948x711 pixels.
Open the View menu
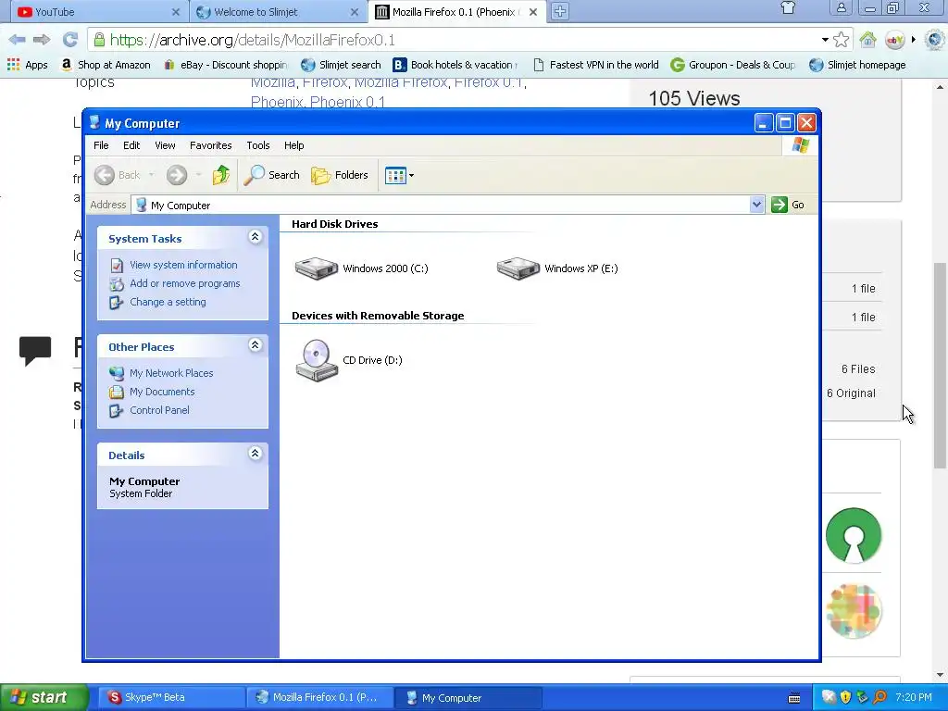click(x=165, y=145)
